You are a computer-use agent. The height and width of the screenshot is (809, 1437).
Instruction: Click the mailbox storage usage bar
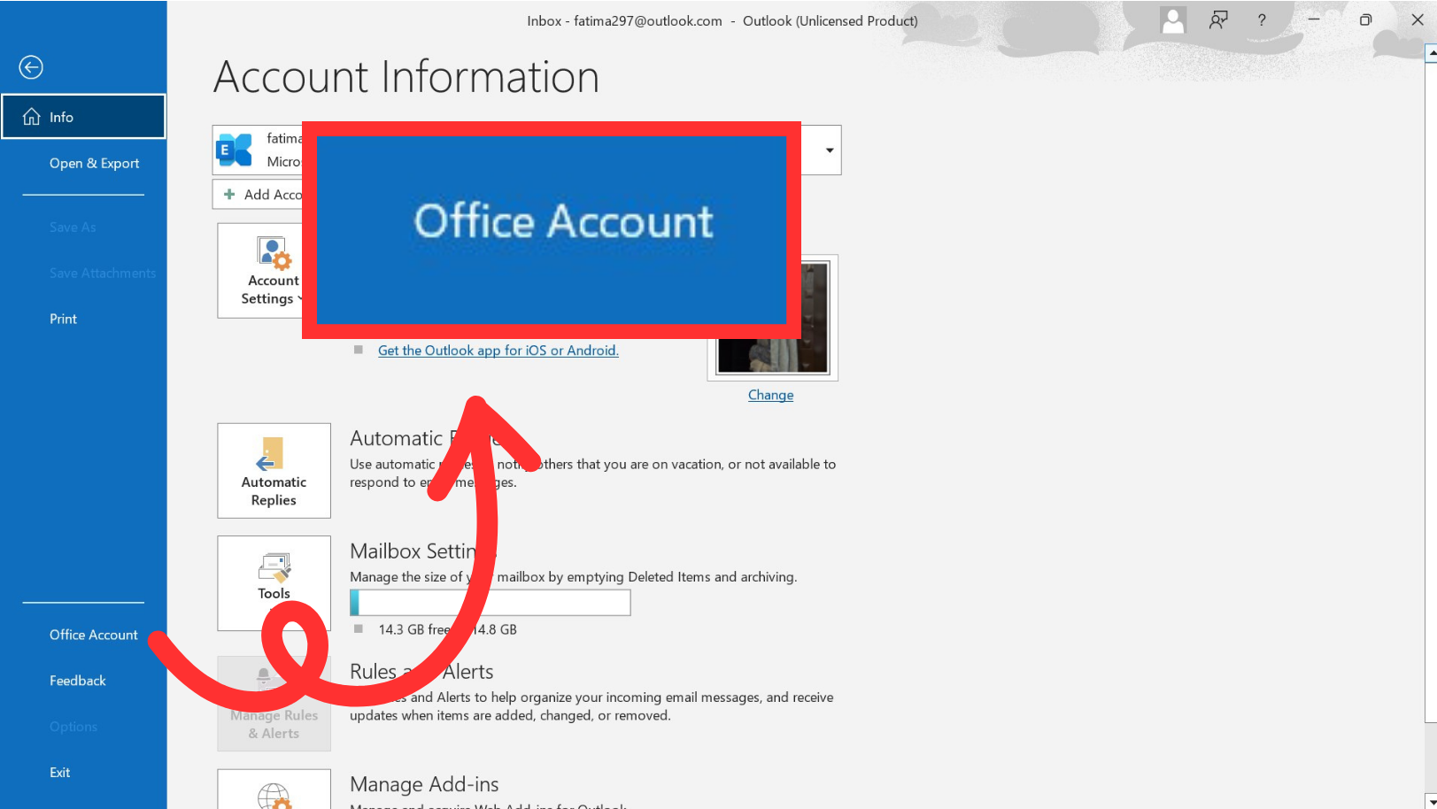coord(491,603)
